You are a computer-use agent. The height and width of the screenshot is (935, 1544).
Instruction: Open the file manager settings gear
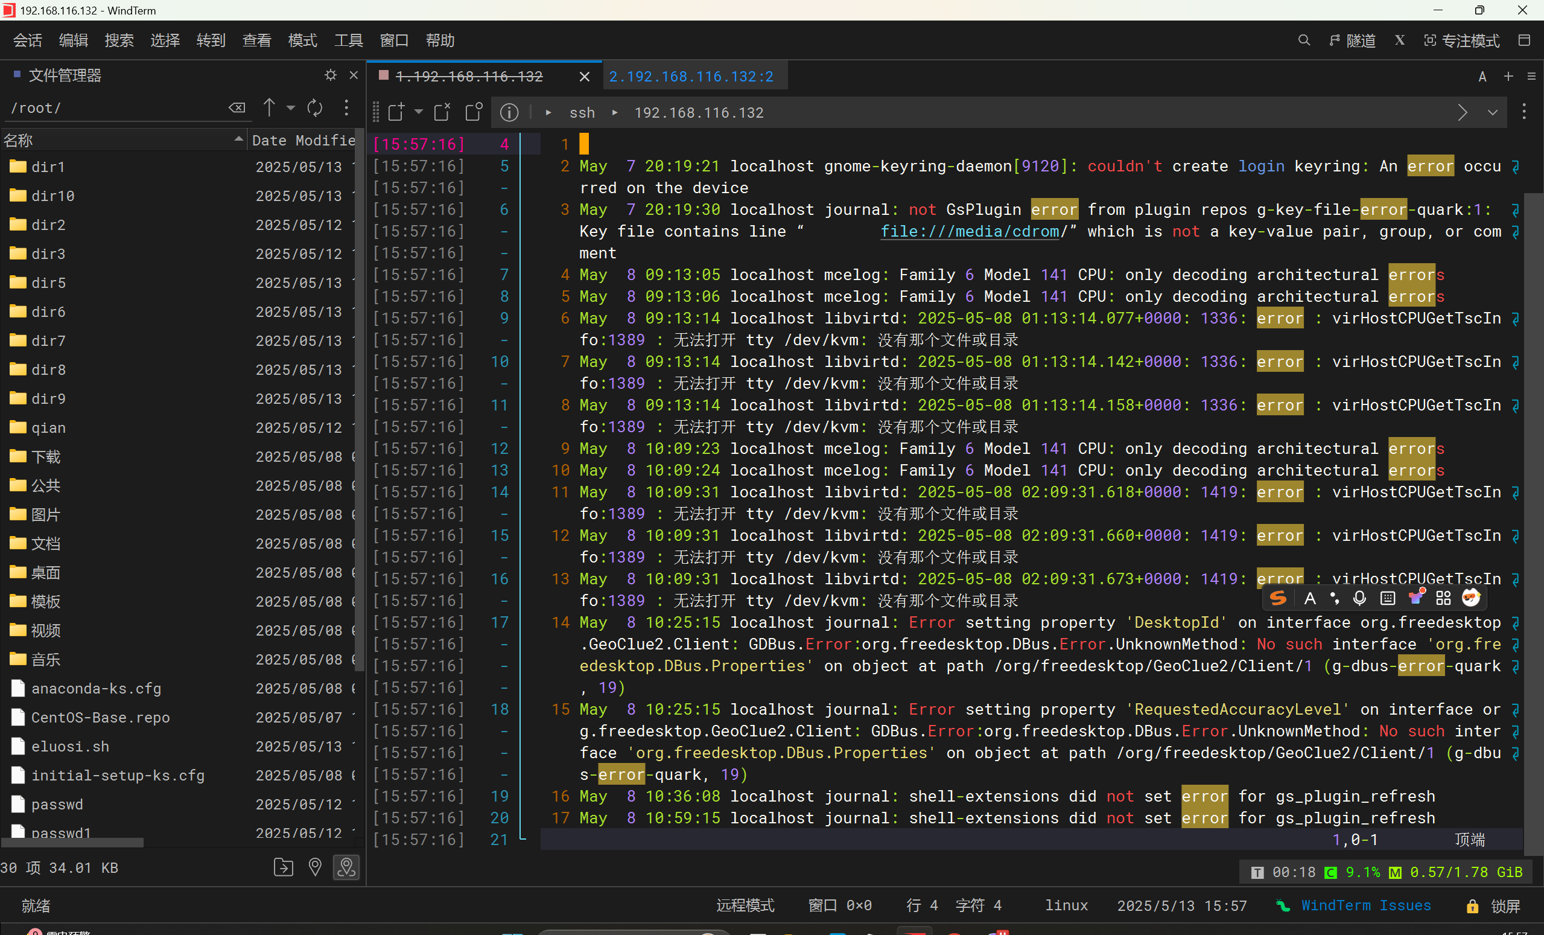point(330,75)
